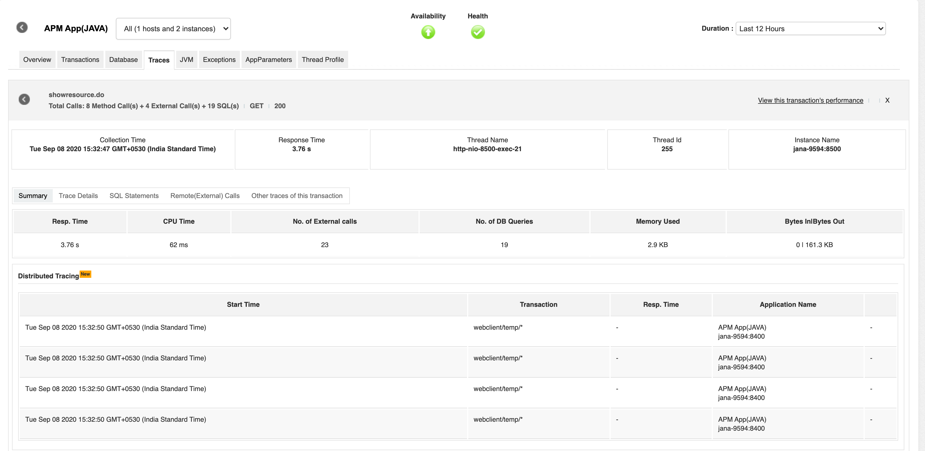
Task: Click the back arrow beside showresource.do
Action: (x=24, y=99)
